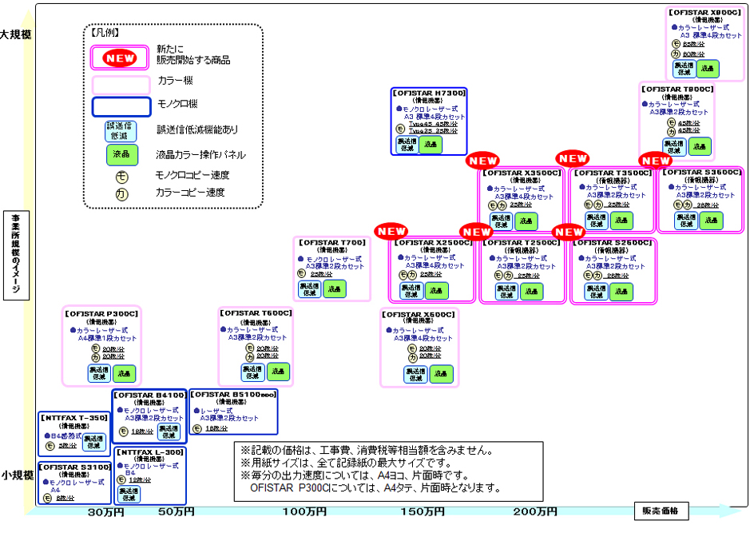Click the 液晶 icon in the OFISTAR H7300 card
Viewport: 750px width, 533px height.
tap(431, 144)
